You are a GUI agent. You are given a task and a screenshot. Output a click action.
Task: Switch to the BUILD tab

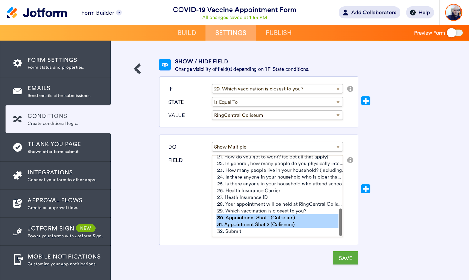187,33
